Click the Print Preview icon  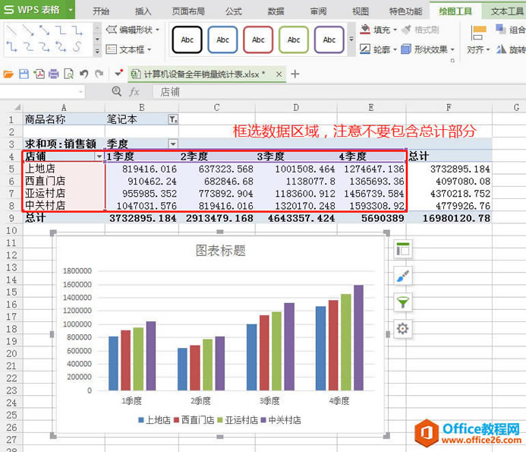(69, 74)
